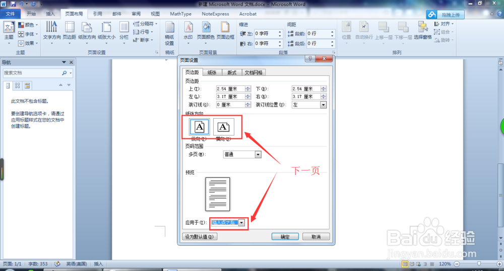Open theme Colors (颜色) menu
Viewport: 504px width, 271px height.
28,25
